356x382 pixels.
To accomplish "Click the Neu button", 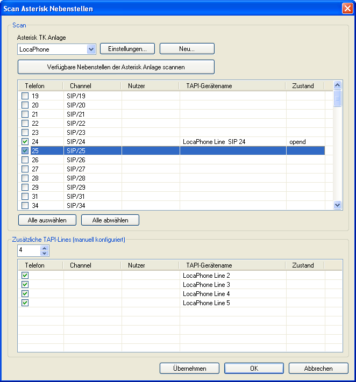I will (187, 49).
